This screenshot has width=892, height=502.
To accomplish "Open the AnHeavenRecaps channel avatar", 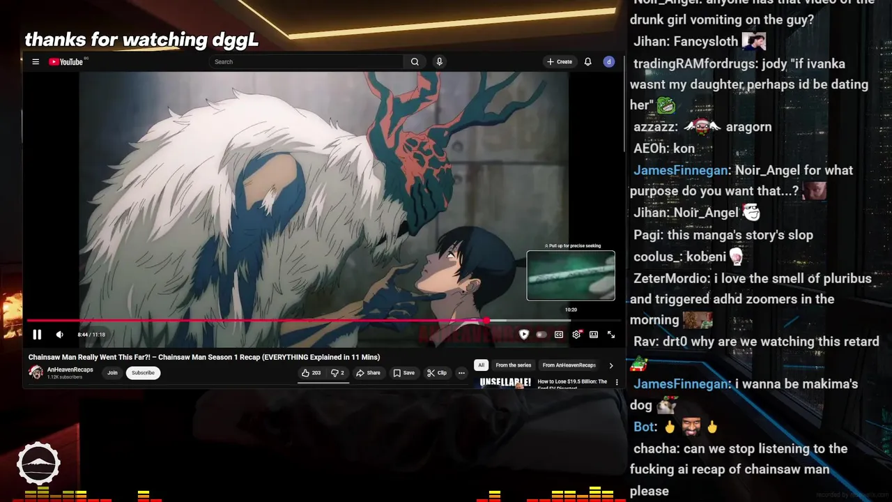I will click(36, 372).
